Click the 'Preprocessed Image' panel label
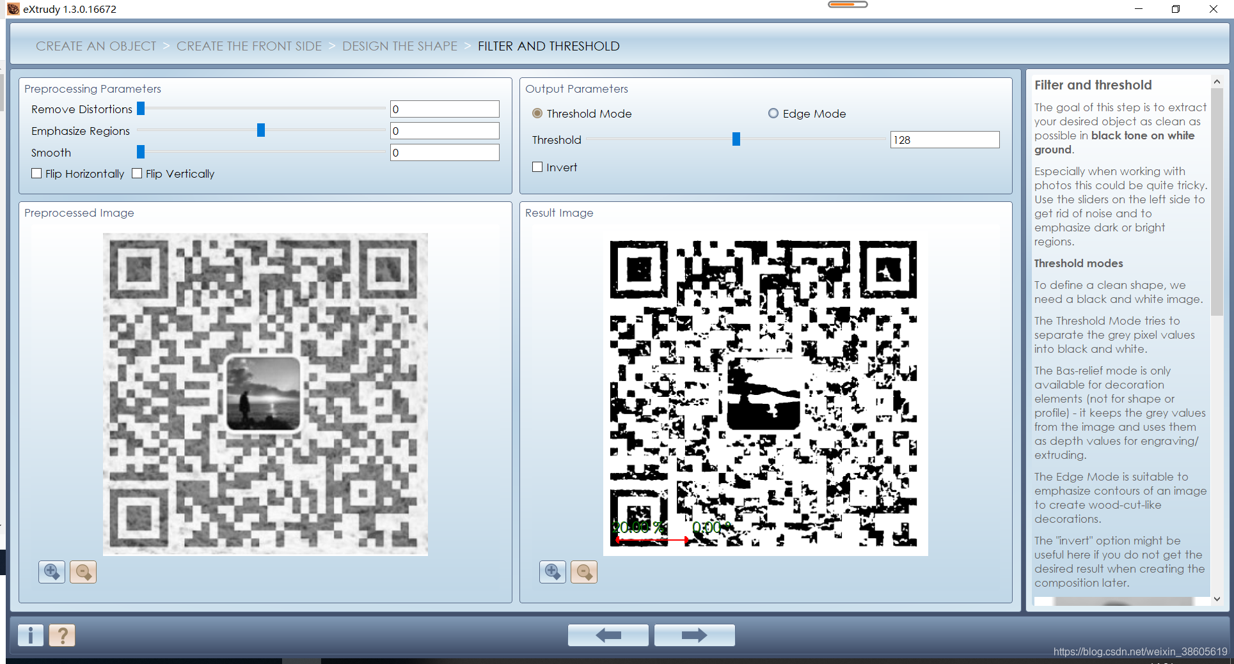The image size is (1234, 664). (79, 213)
